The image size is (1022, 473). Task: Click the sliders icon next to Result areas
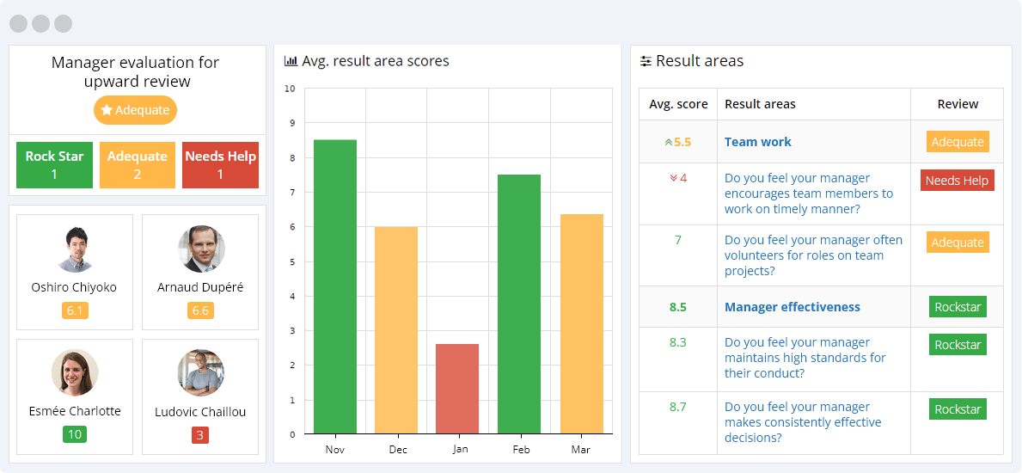pyautogui.click(x=646, y=61)
